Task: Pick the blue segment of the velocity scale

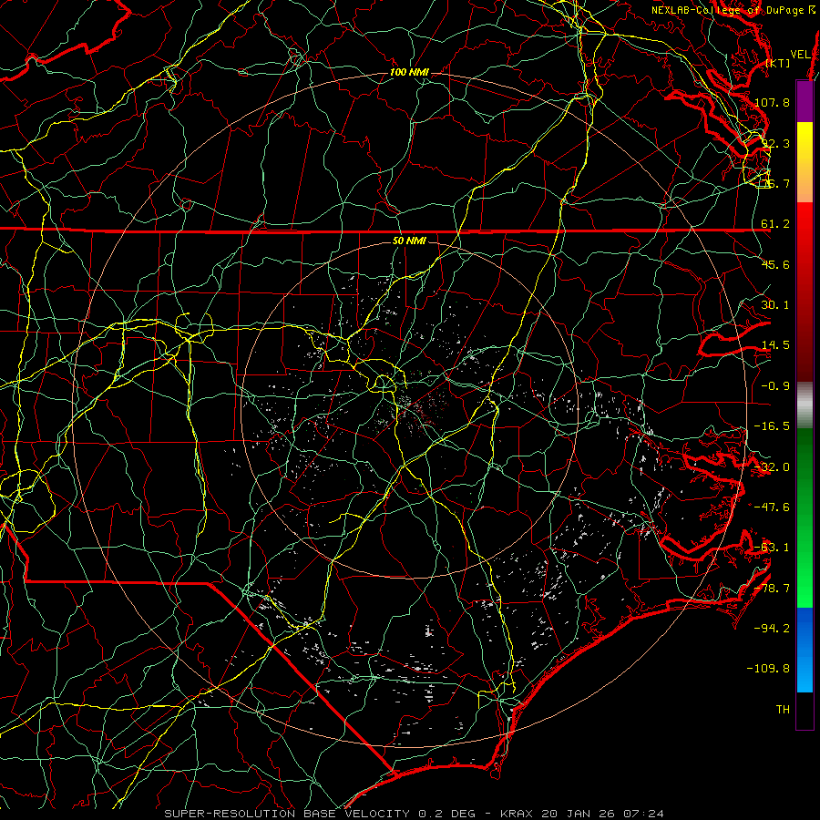Action: coord(805,650)
